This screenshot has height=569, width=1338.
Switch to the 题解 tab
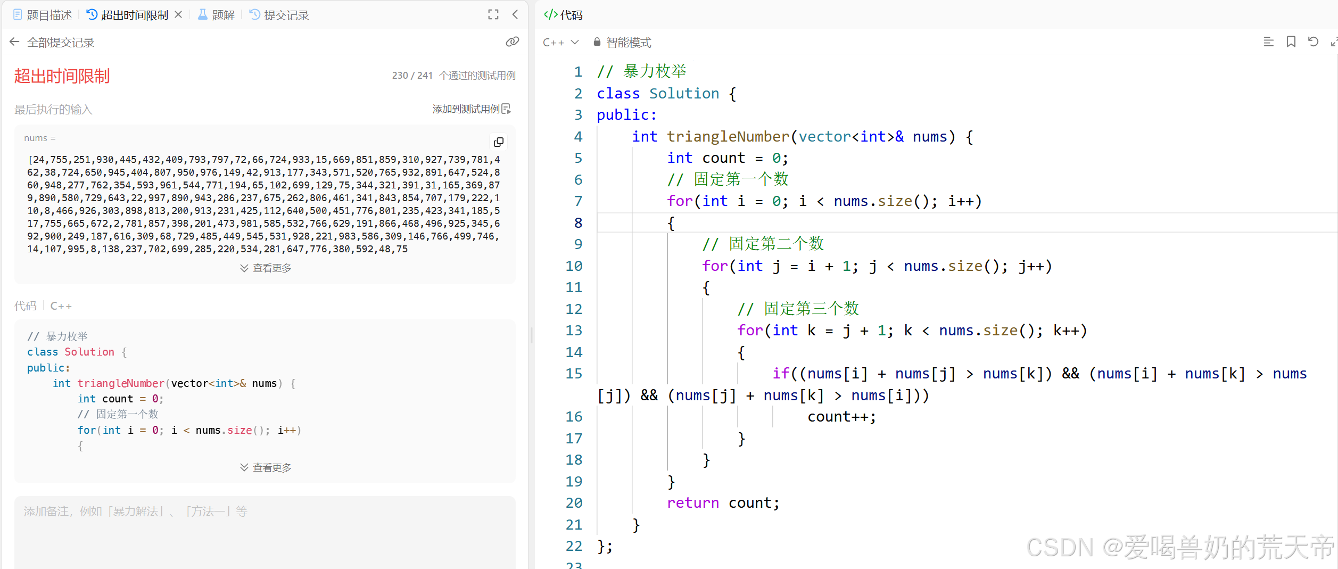216,15
